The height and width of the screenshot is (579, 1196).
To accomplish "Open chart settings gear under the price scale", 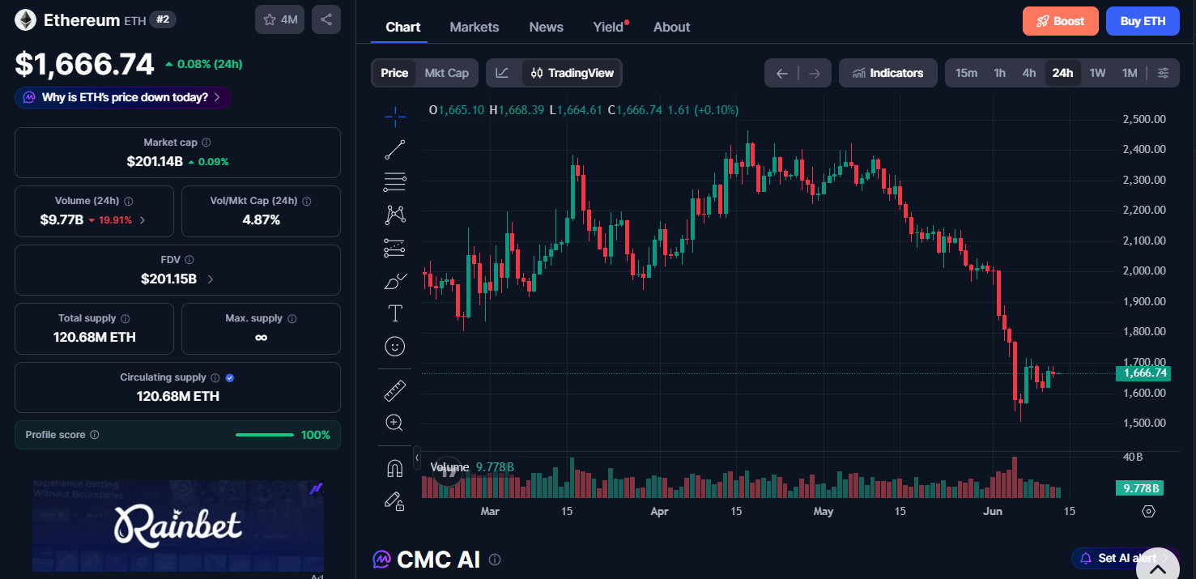I will 1148,511.
